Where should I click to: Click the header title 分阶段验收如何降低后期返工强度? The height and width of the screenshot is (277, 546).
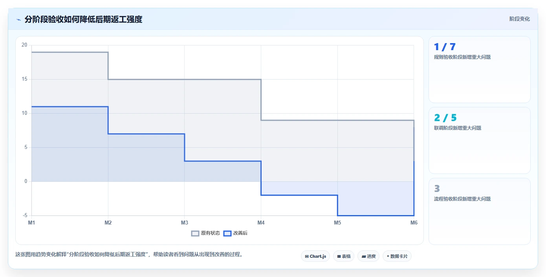click(x=83, y=19)
